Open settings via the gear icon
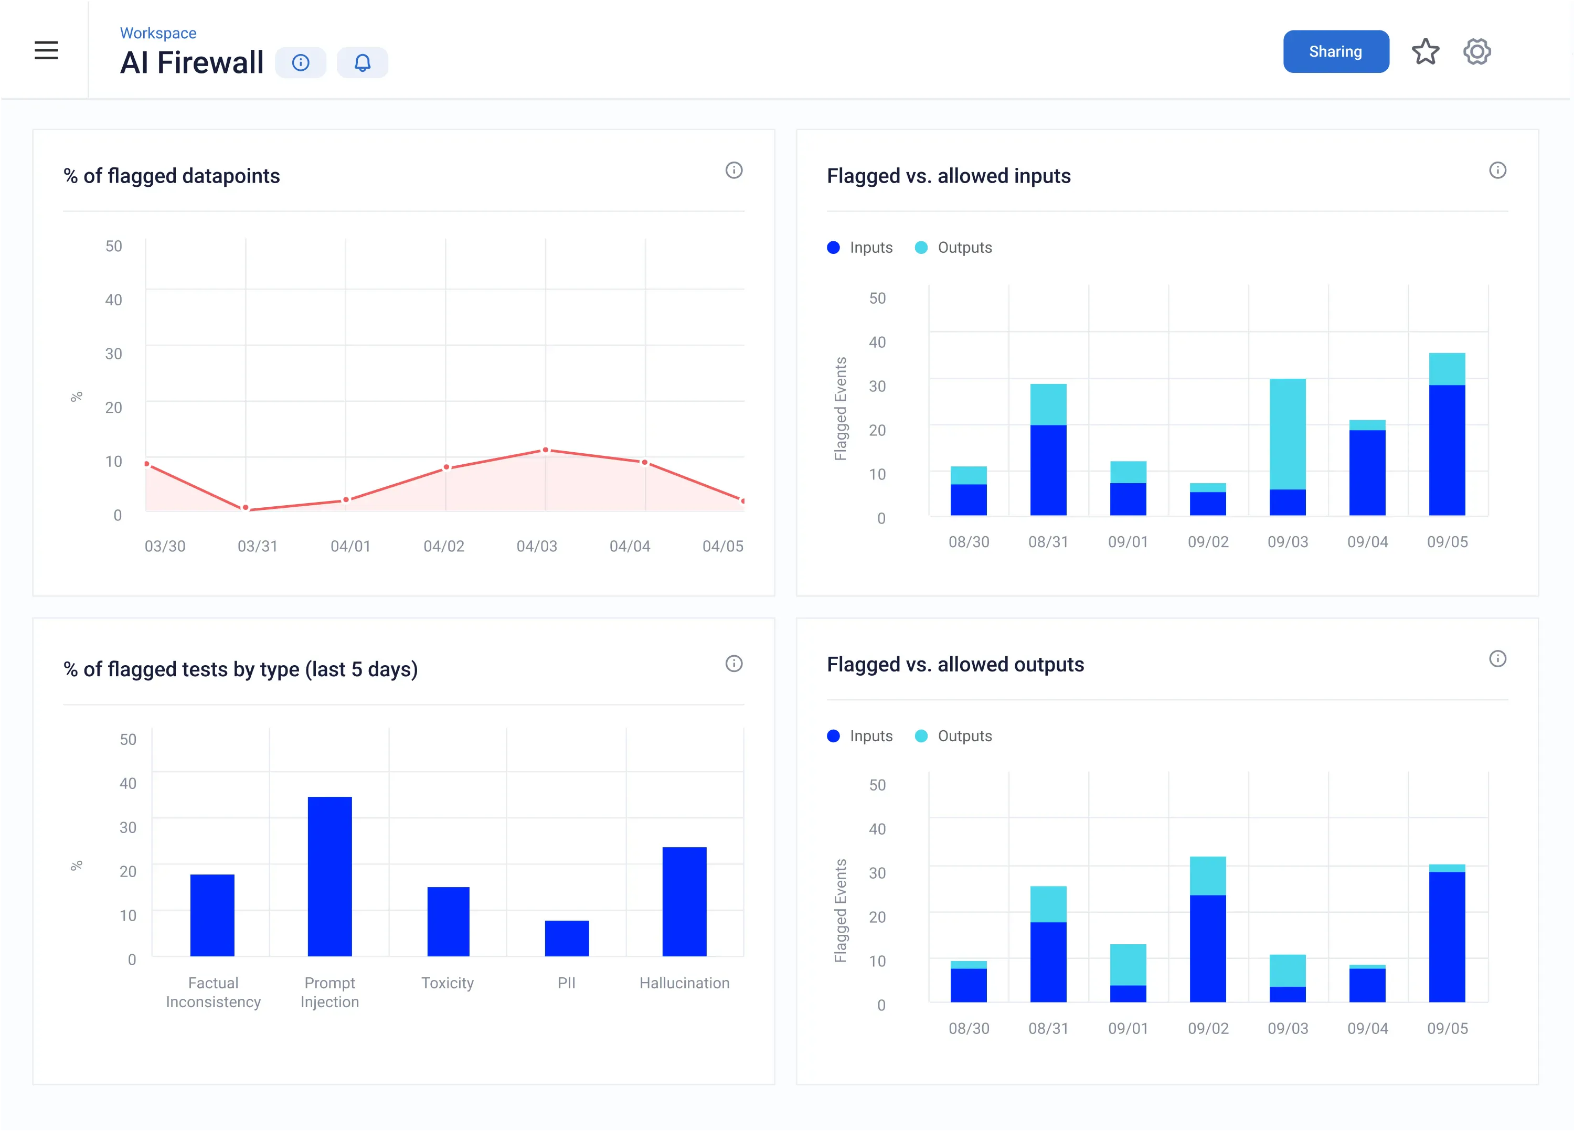This screenshot has height=1131, width=1574. tap(1477, 51)
